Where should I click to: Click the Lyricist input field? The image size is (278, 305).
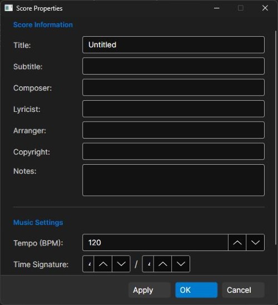[173, 109]
